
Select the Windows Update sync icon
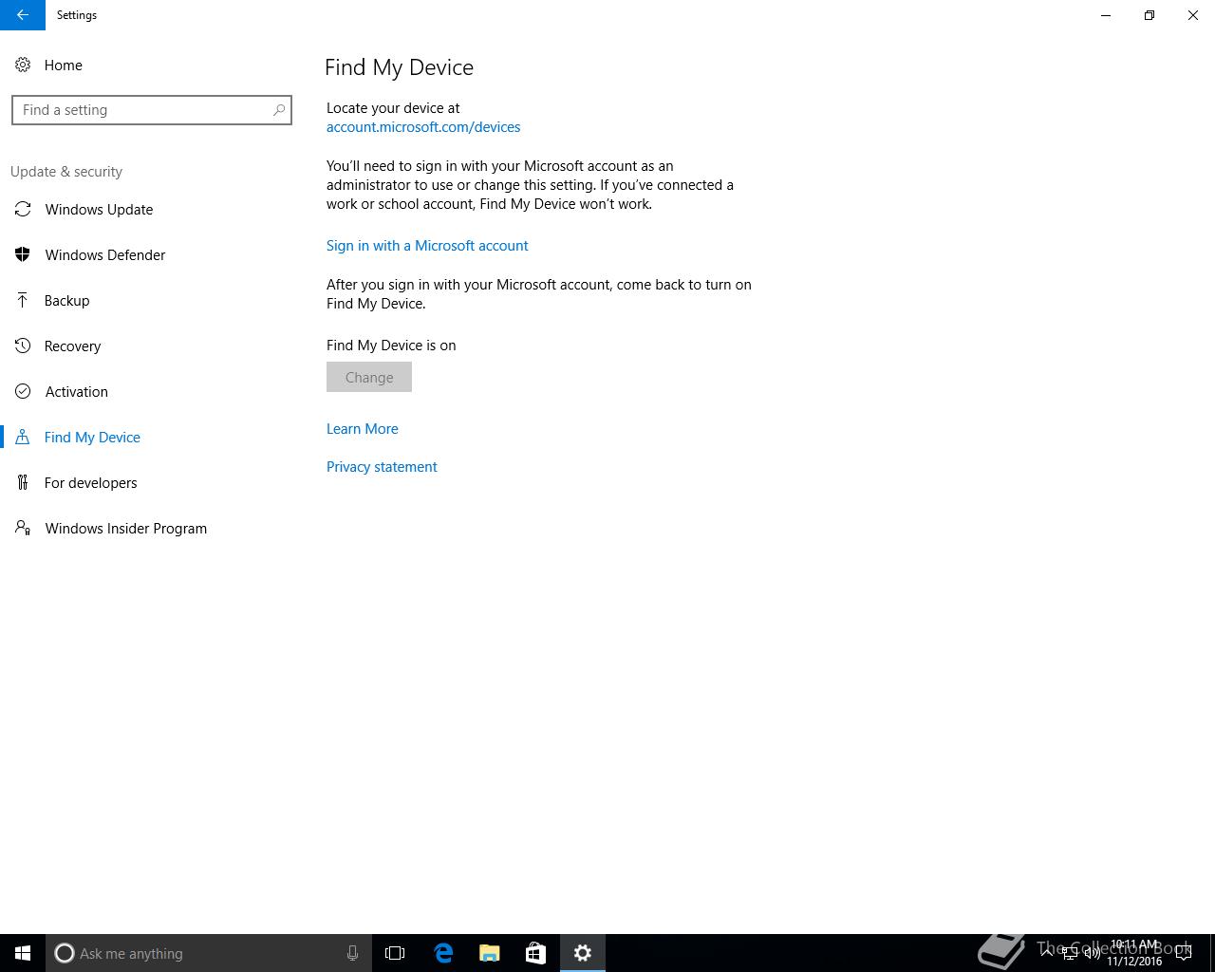23,210
